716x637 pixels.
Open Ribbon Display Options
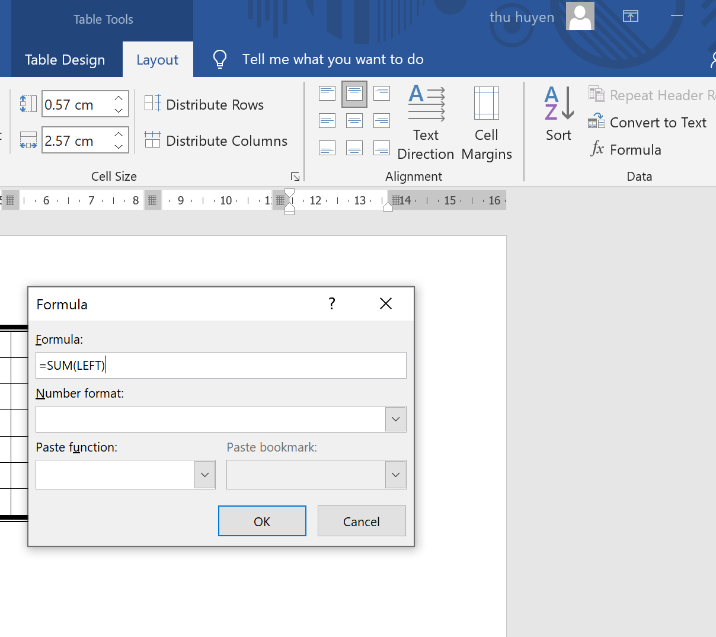click(x=631, y=16)
